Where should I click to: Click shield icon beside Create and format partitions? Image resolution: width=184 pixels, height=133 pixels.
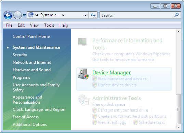(94, 116)
